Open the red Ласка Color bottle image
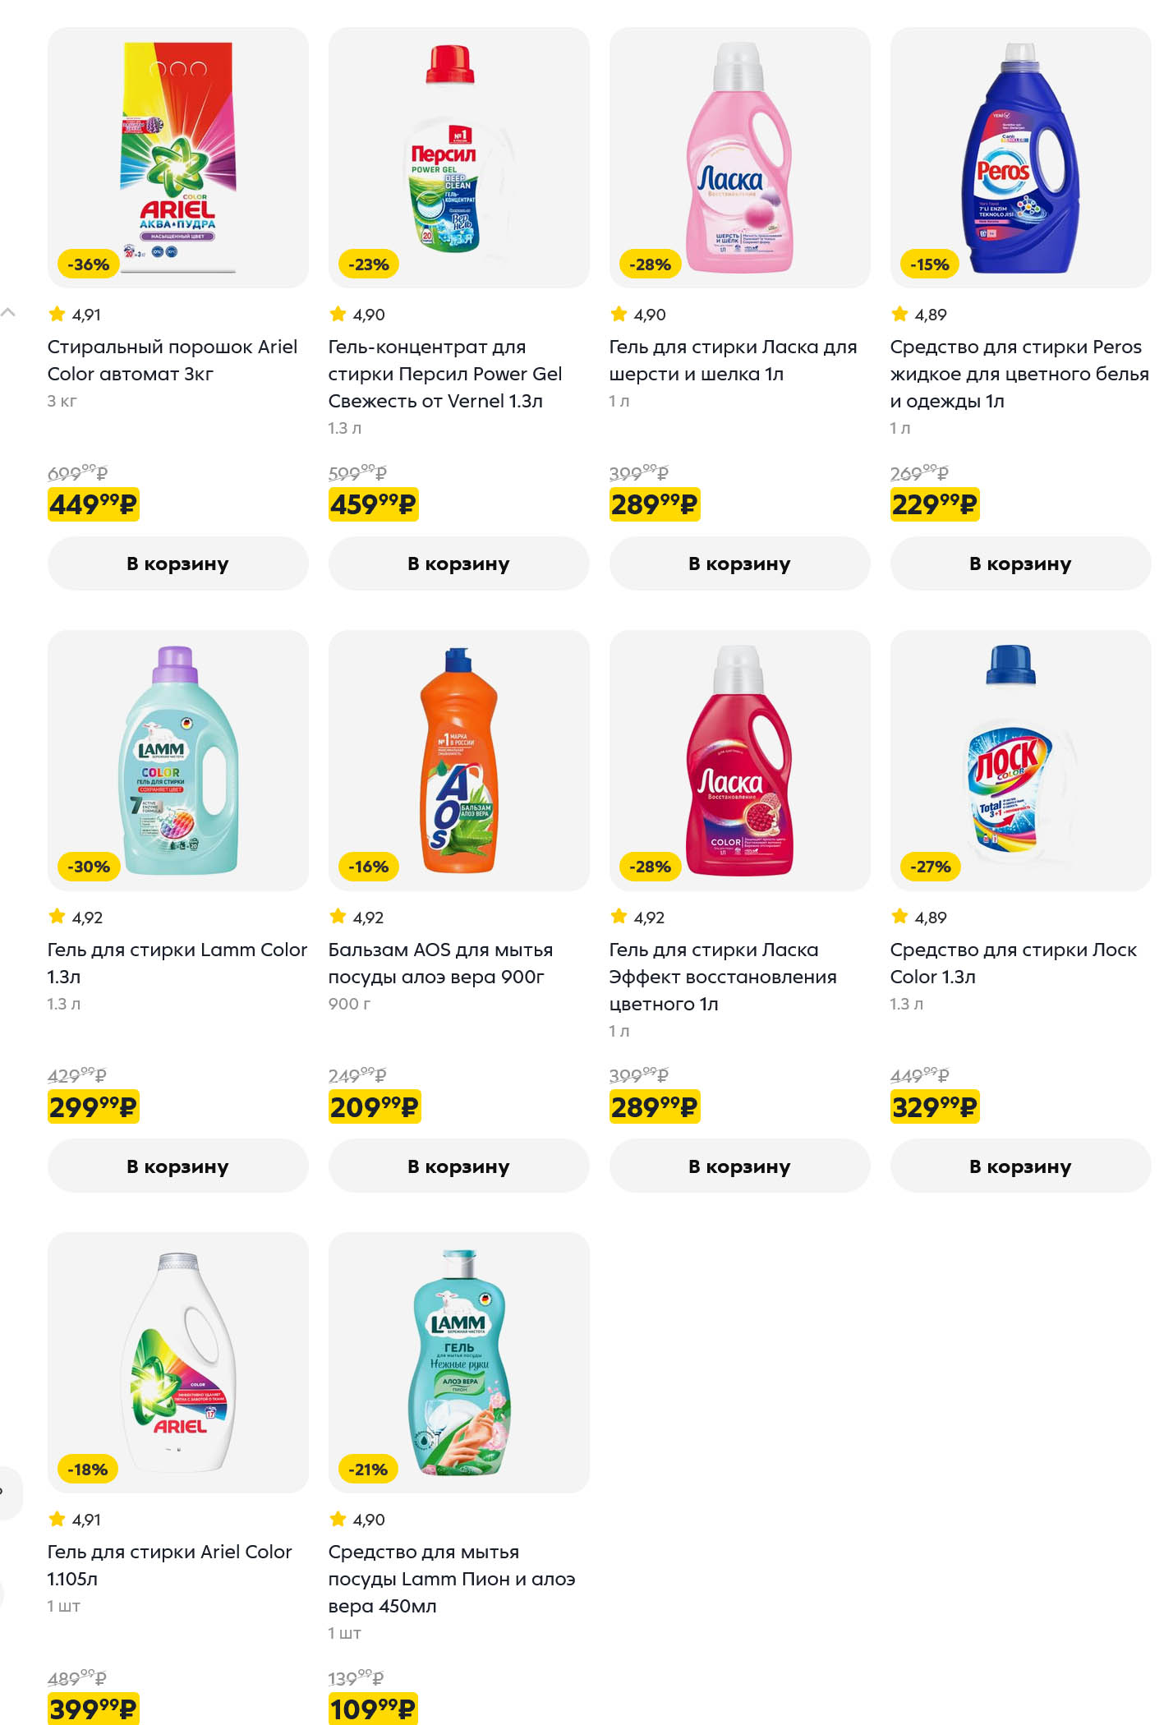Viewport: 1173px width, 1725px height. click(x=739, y=760)
